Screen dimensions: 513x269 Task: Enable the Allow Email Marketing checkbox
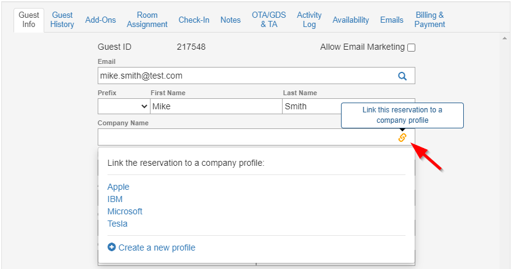412,48
